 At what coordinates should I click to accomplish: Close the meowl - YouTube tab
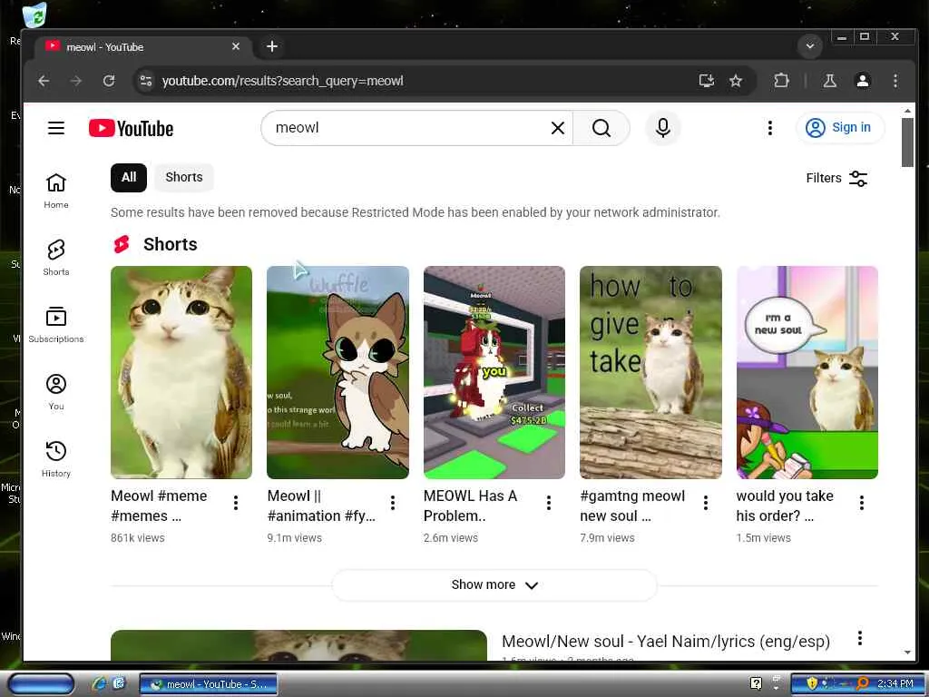pos(236,46)
